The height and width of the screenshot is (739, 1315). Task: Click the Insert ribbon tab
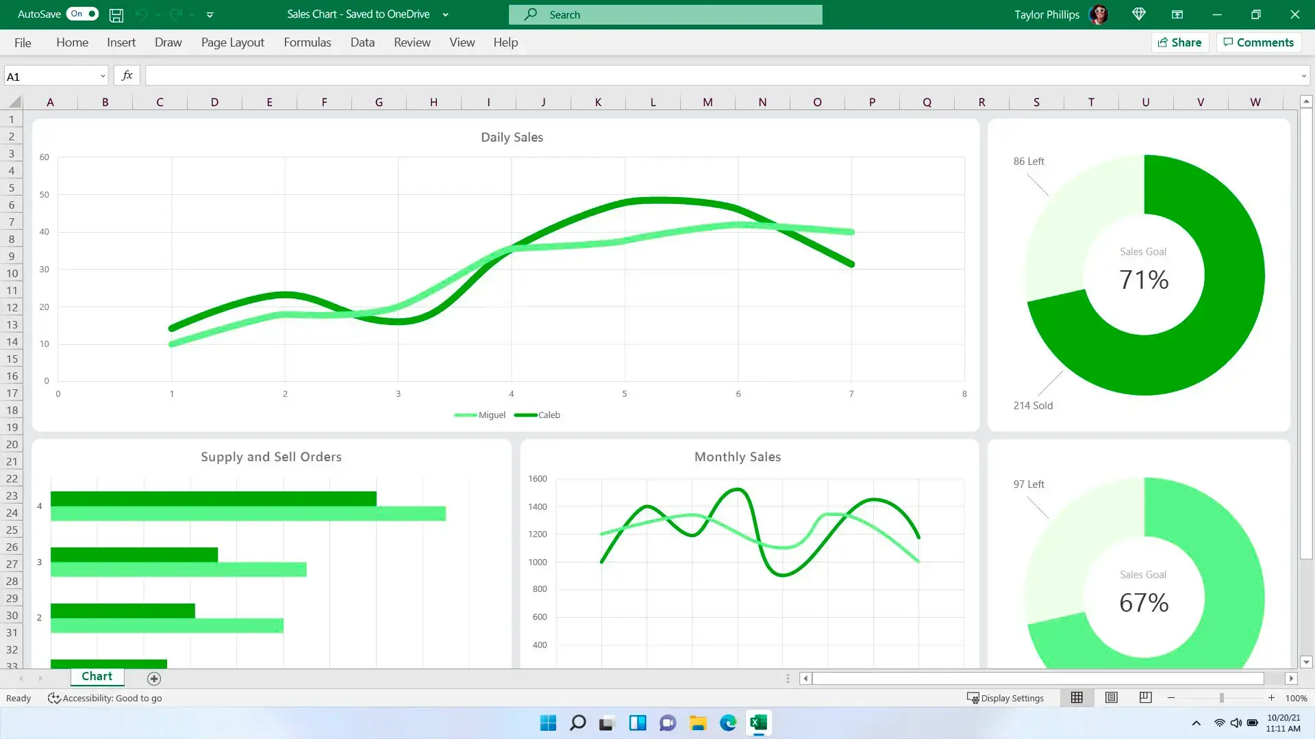coord(121,42)
